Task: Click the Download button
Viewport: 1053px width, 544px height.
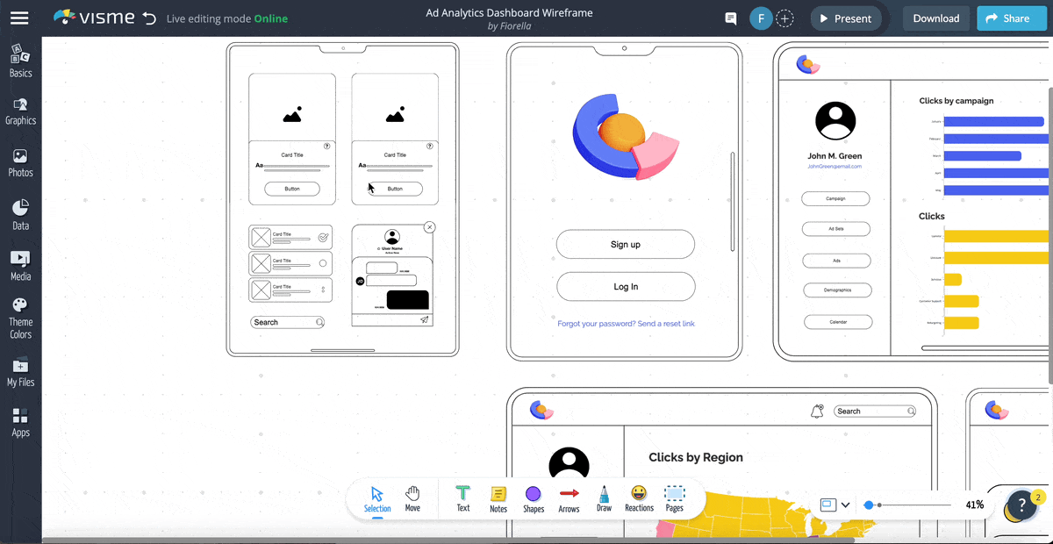Action: 935,18
